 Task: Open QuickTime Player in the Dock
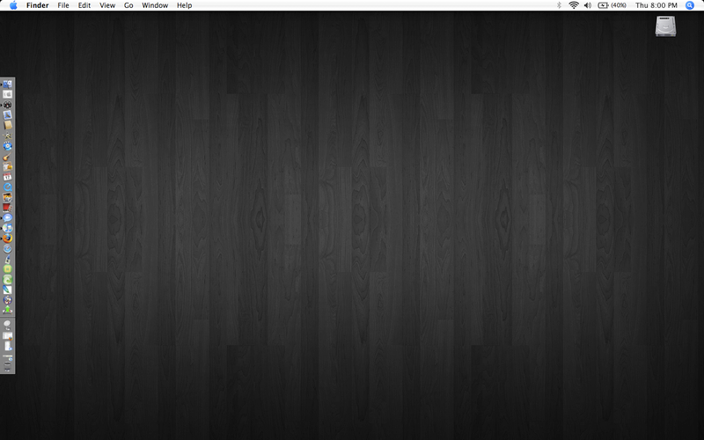point(8,187)
